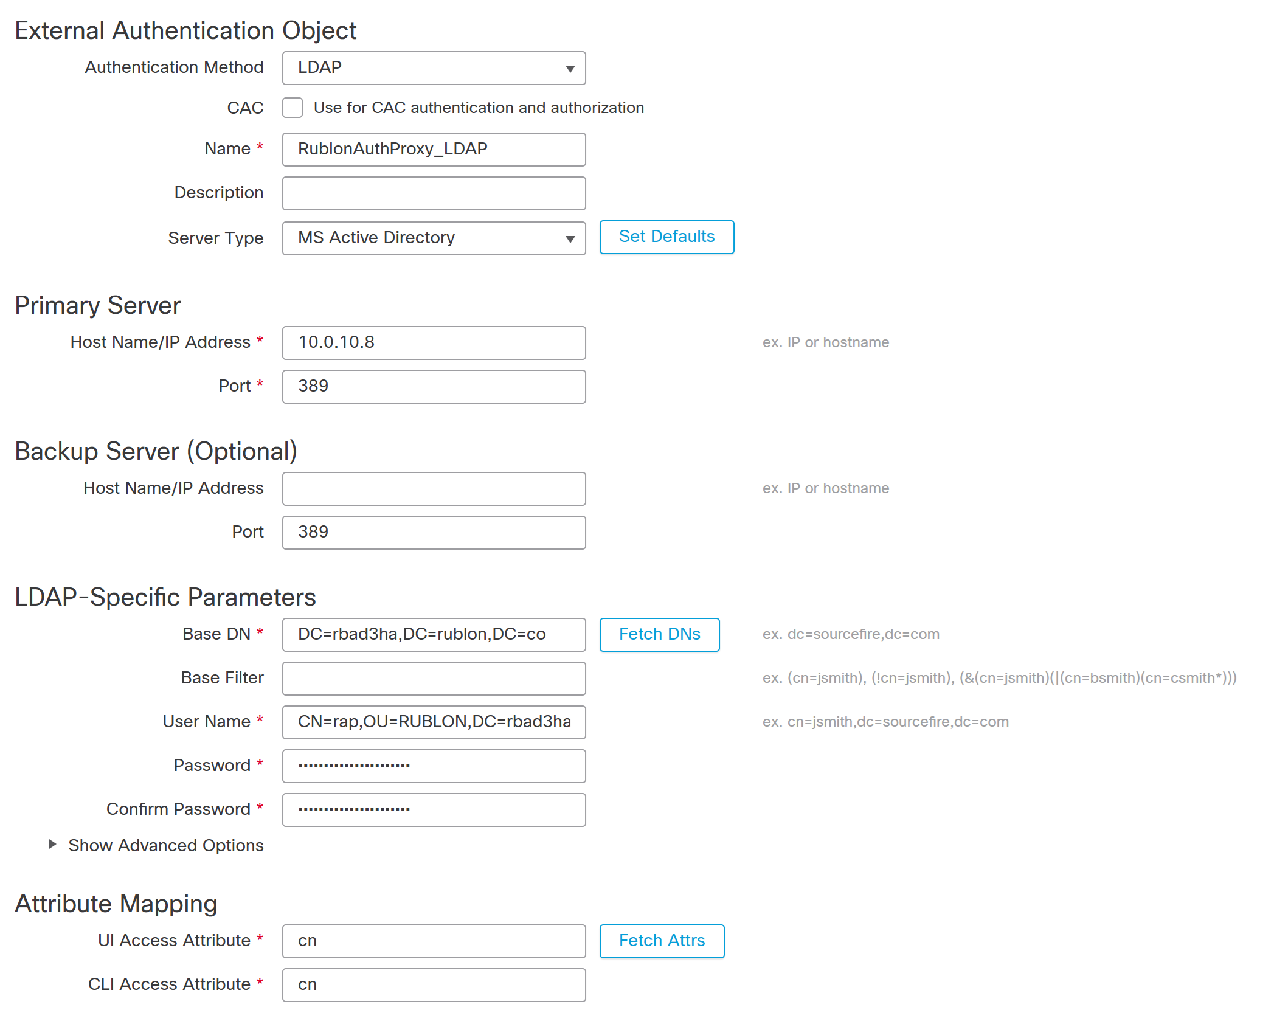Screen dimensions: 1274x1024
Task: Click the Primary Server host address field
Action: pos(434,343)
